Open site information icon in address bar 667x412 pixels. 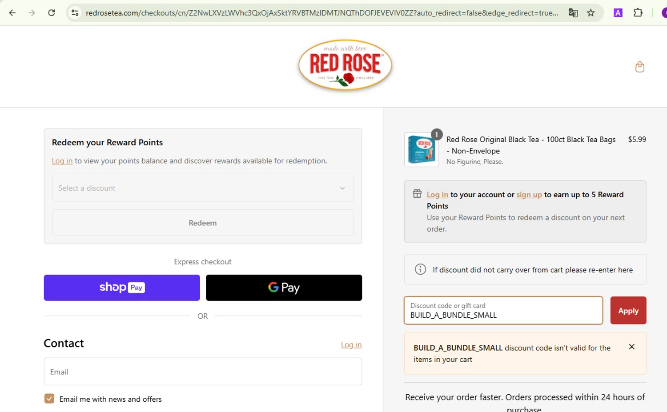click(x=75, y=13)
